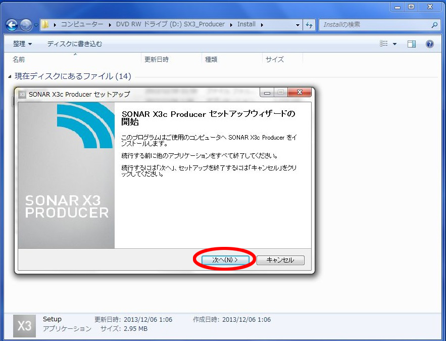446x341 pixels.
Task: Click the Next (次へ(N) >) button
Action: (225, 260)
